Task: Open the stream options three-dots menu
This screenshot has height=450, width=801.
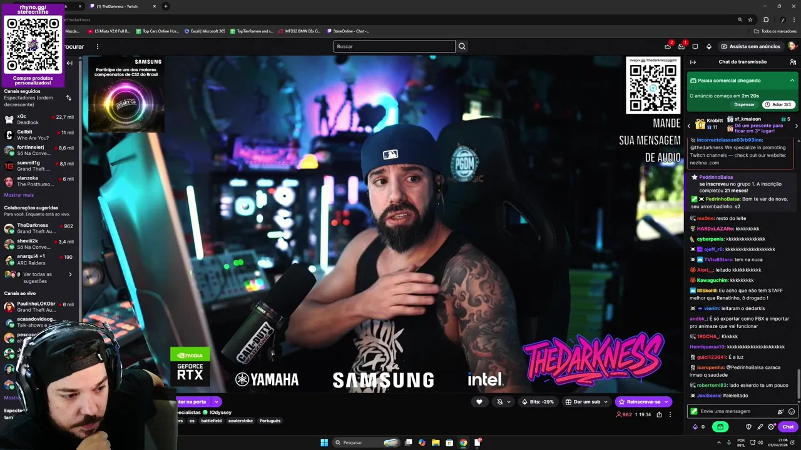Action: pos(670,414)
